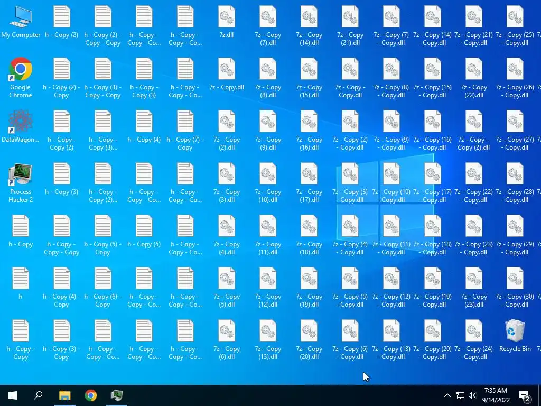Select the '7z - Copy (11) - Copy.dll' file

pyautogui.click(x=391, y=235)
